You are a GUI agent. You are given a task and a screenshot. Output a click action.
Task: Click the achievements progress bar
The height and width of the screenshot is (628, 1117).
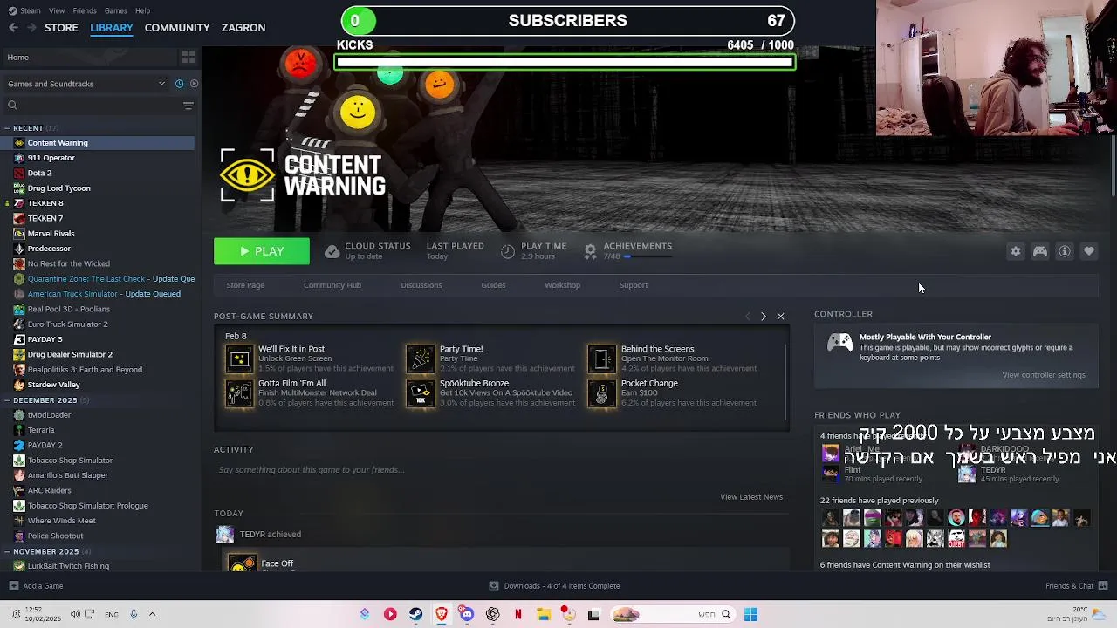click(647, 256)
